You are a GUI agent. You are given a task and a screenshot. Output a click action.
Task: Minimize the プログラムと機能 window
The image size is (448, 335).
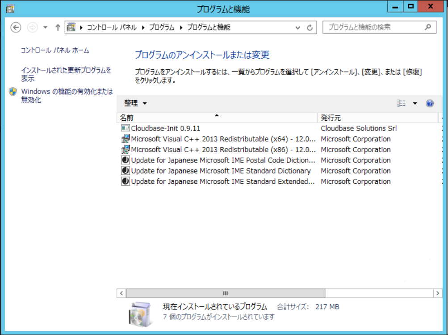395,6
